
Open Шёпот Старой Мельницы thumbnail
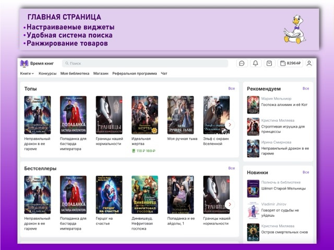point(253,189)
